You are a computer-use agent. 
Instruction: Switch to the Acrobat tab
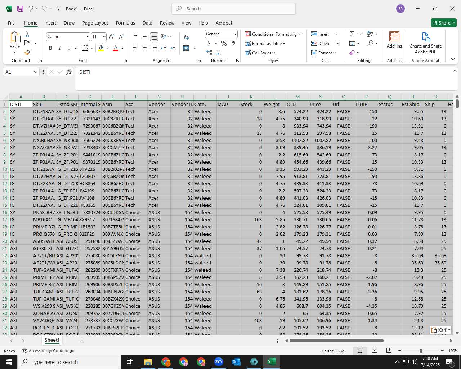224,23
